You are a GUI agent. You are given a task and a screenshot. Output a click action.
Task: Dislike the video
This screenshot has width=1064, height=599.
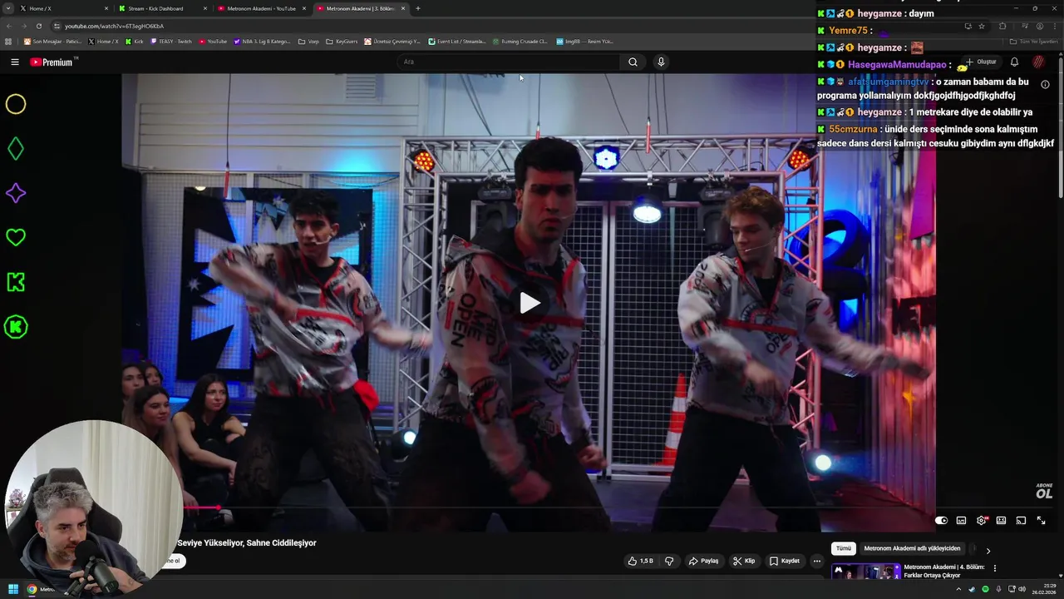pyautogui.click(x=669, y=561)
